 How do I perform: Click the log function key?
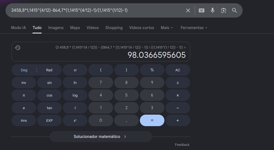75,95
